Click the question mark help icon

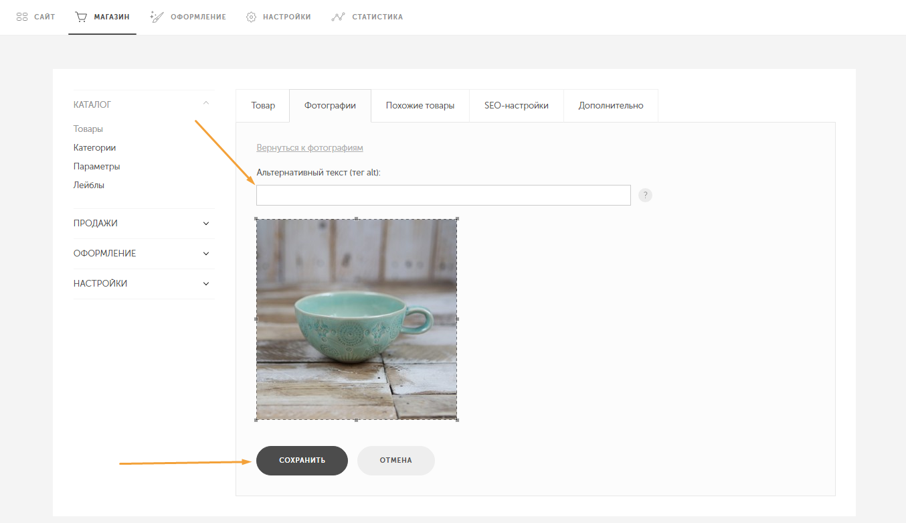coord(645,195)
